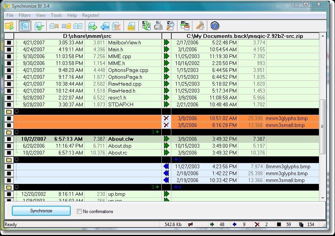Collapse the folder group above About.clw
Screen dimensions: 335x236
click(16, 132)
